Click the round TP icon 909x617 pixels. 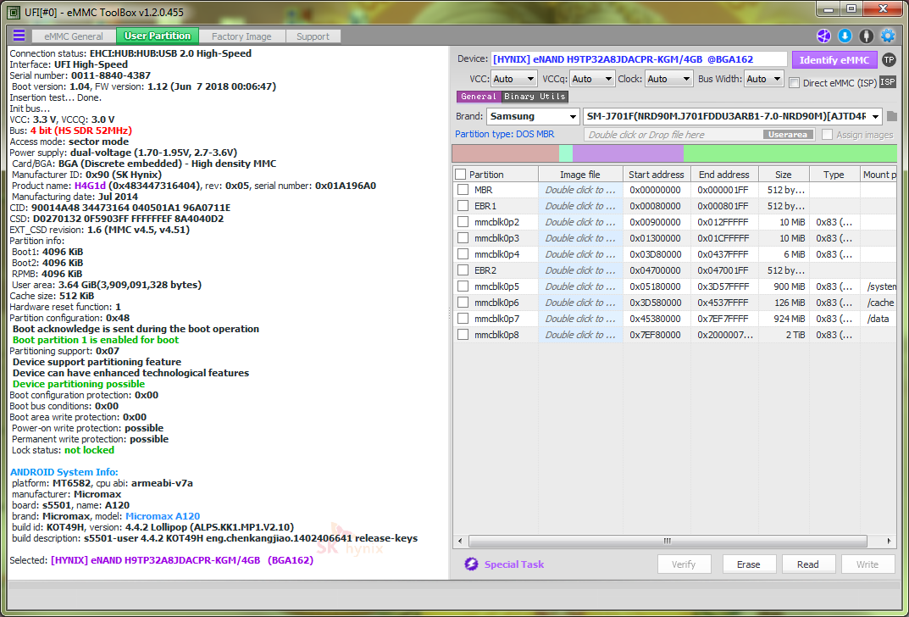coord(888,59)
